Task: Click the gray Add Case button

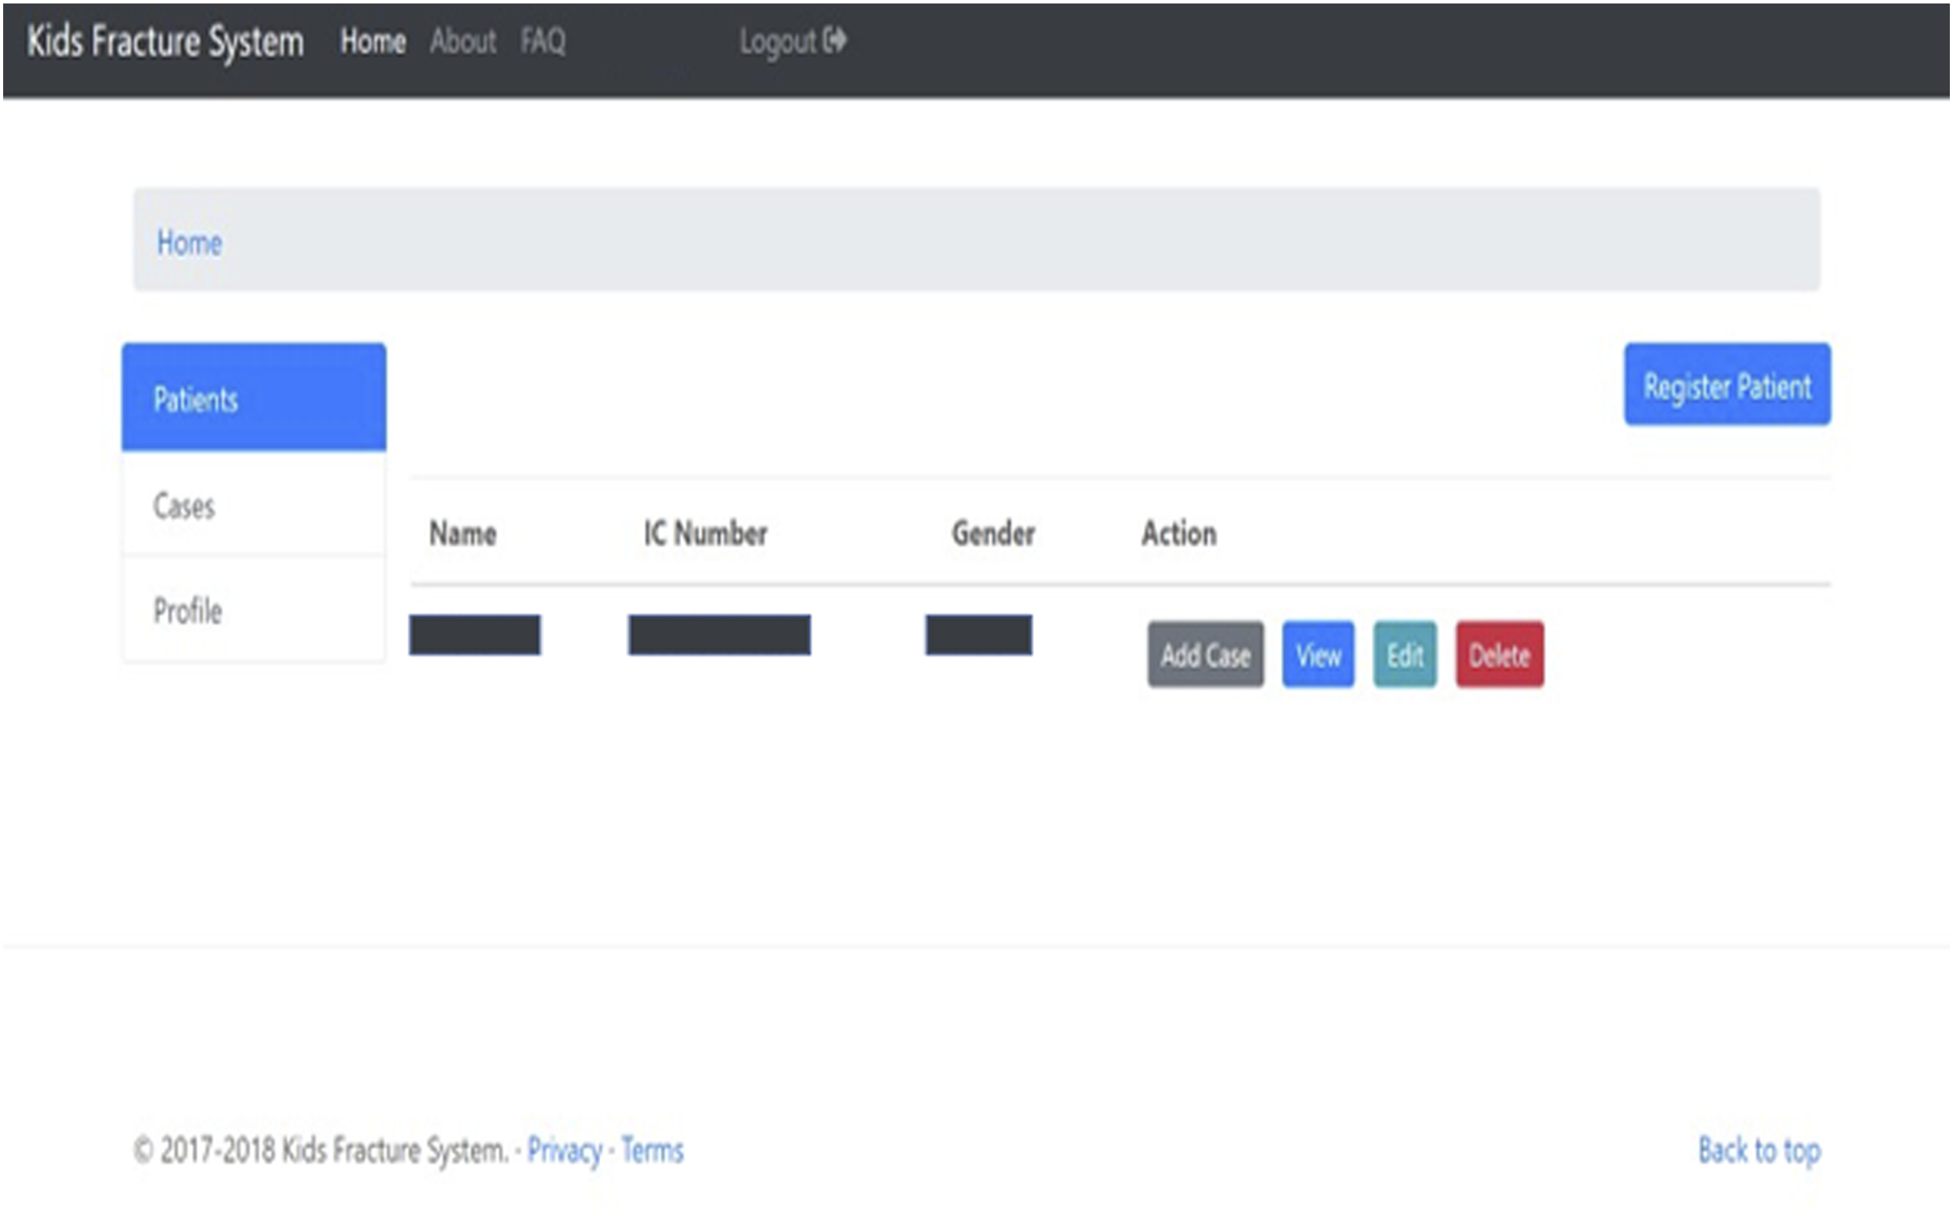Action: pos(1205,655)
